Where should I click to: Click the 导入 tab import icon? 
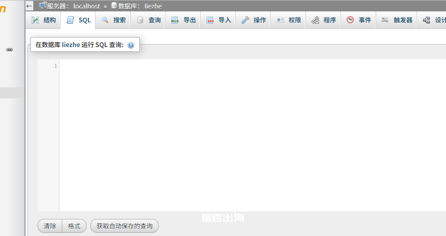210,20
